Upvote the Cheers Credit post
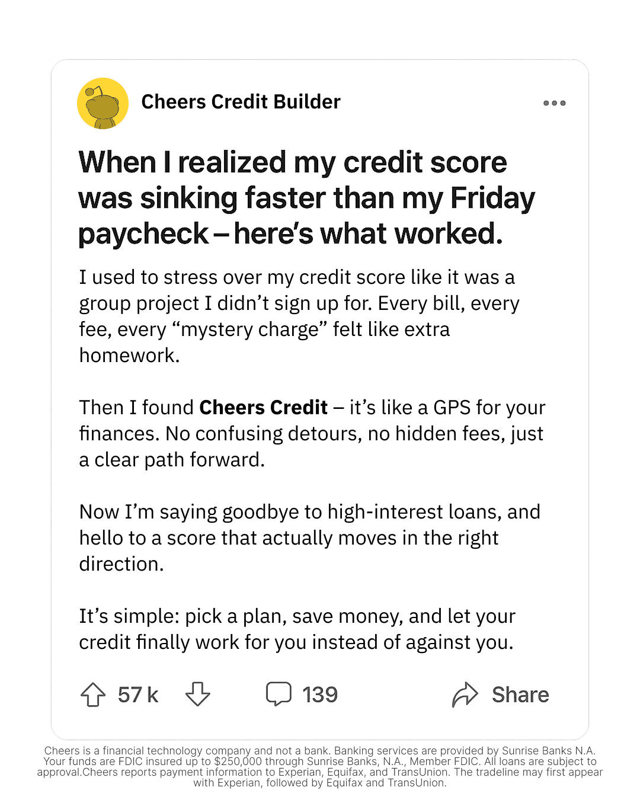Viewport: 640px width, 800px height. [x=93, y=695]
